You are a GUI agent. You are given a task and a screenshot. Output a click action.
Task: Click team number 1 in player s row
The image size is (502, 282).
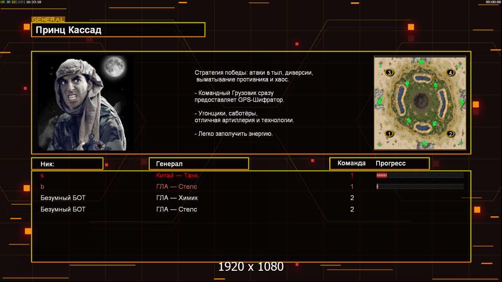coord(352,175)
